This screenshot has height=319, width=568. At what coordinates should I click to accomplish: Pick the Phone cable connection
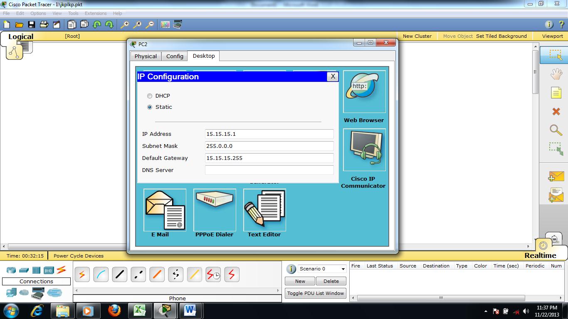[175, 275]
